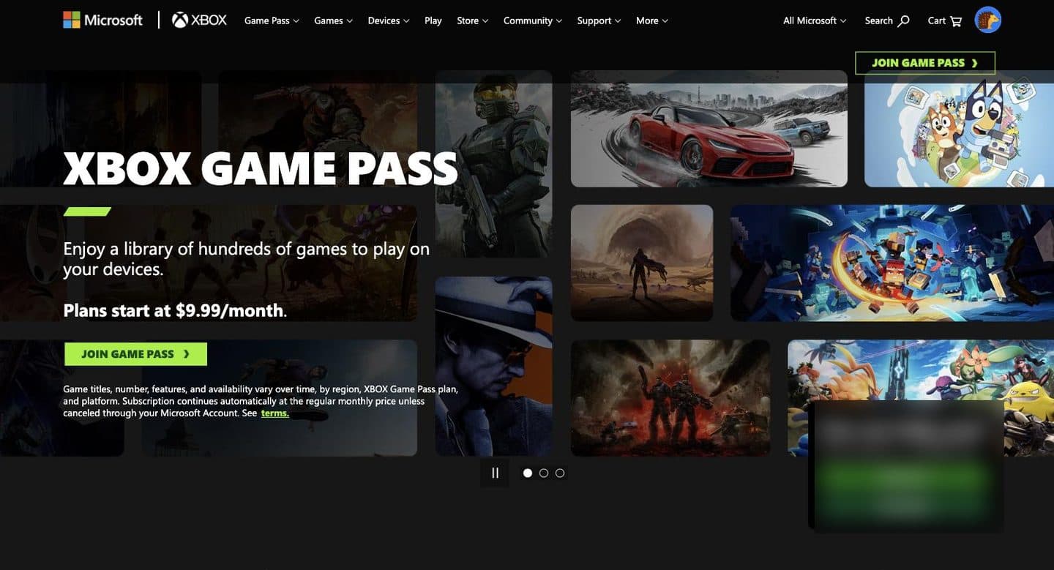Open the red sports car racing tile
The width and height of the screenshot is (1054, 570).
tap(709, 129)
